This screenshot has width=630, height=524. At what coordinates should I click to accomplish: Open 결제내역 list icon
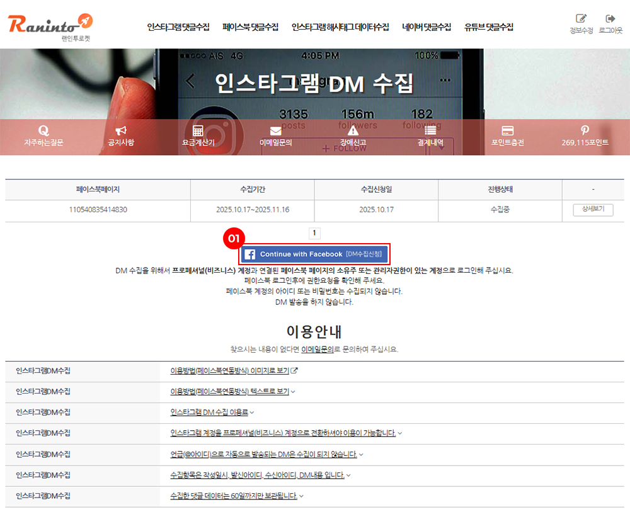tap(430, 131)
